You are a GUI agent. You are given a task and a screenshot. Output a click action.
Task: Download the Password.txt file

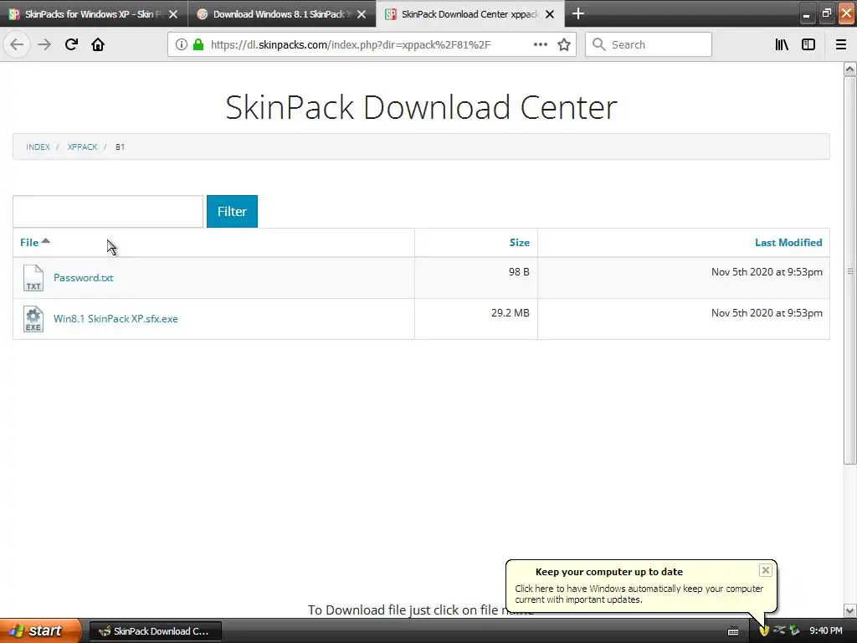click(83, 278)
